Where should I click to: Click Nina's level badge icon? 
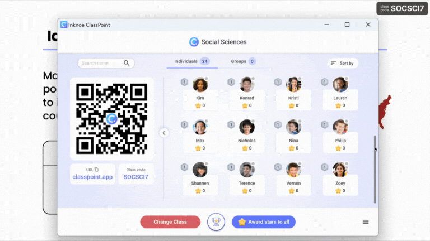[278, 124]
